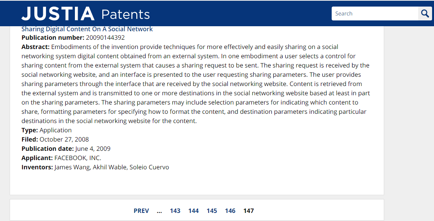434x221 pixels.
Task: Click inventor name Soleio Cuervo
Action: 149,167
